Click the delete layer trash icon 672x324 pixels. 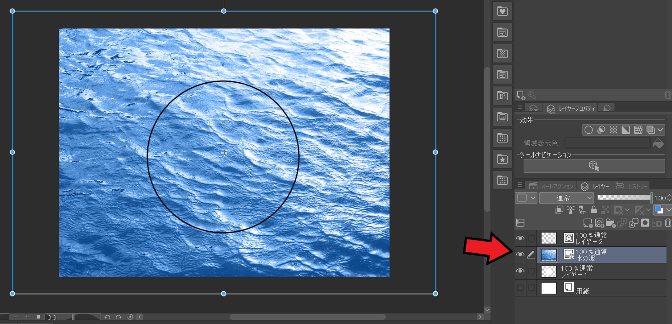tap(667, 223)
